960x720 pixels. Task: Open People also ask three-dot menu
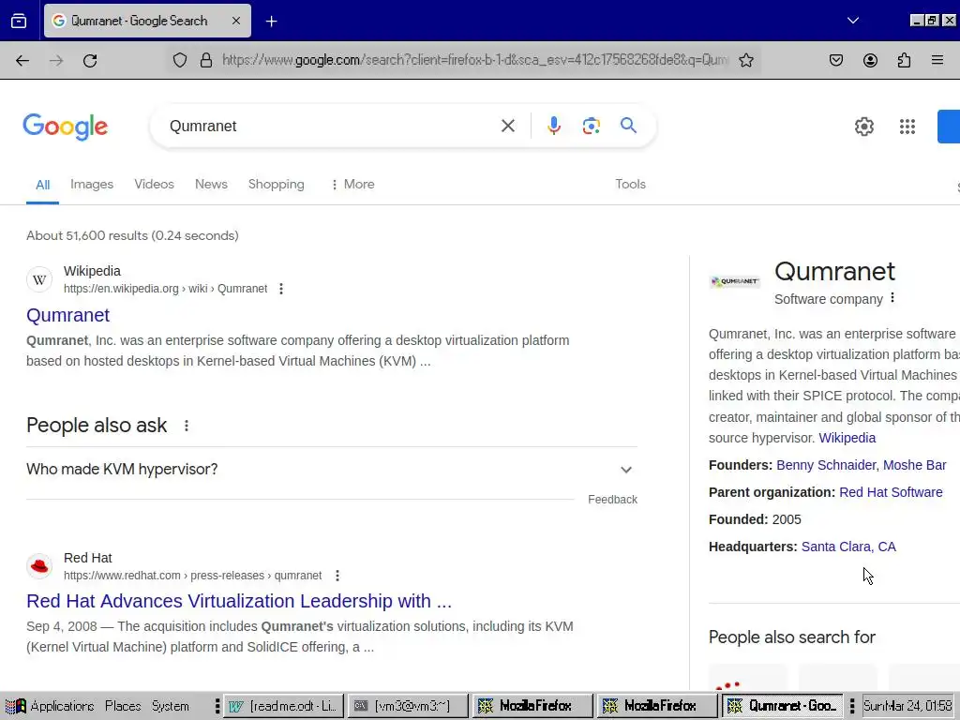(x=187, y=426)
